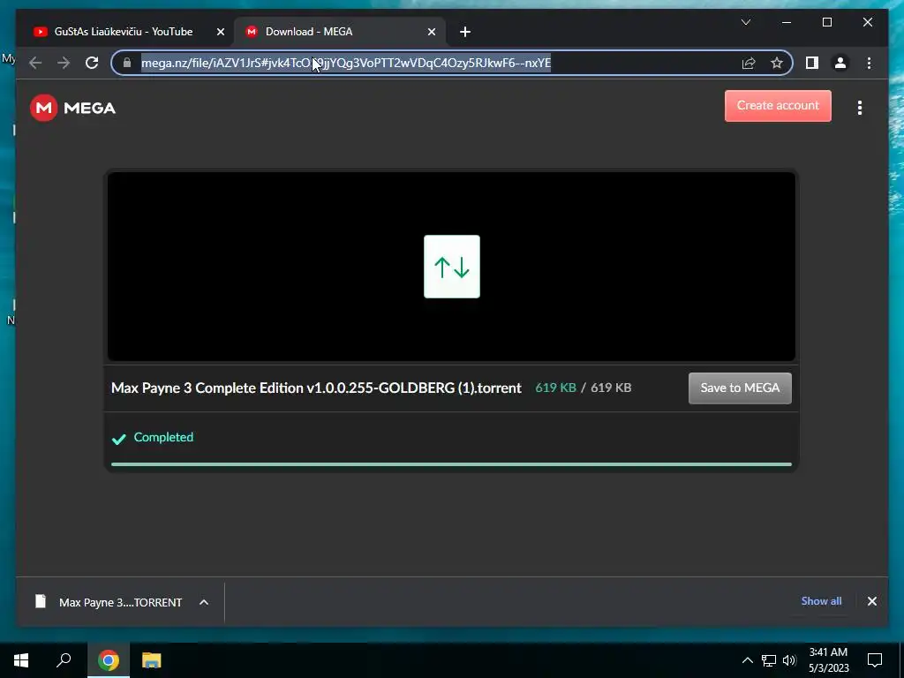Open MEGA page three-dot menu
Image resolution: width=904 pixels, height=678 pixels.
click(x=860, y=108)
